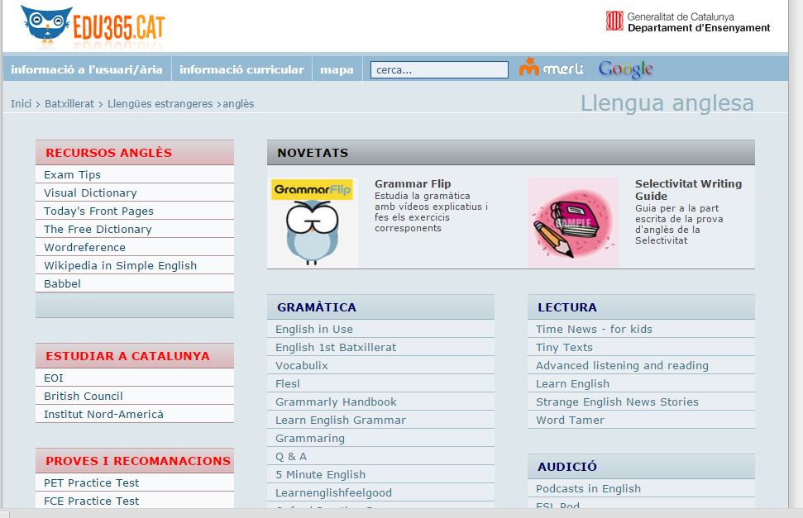The image size is (803, 518).
Task: Click 'Grammarly Handbook' under Gramàtica
Action: point(336,402)
